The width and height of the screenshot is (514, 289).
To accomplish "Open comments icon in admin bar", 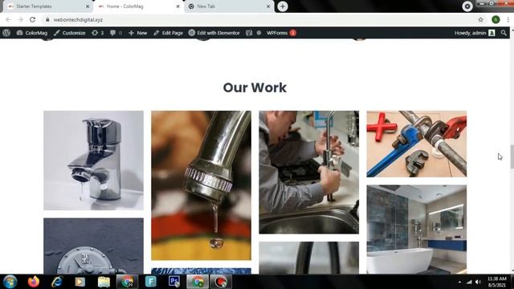I will click(116, 33).
